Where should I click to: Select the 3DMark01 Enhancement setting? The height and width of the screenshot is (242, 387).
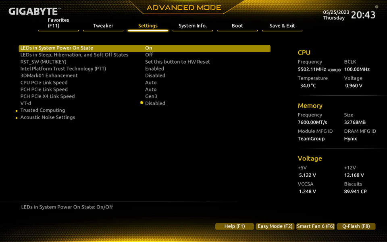point(145,75)
